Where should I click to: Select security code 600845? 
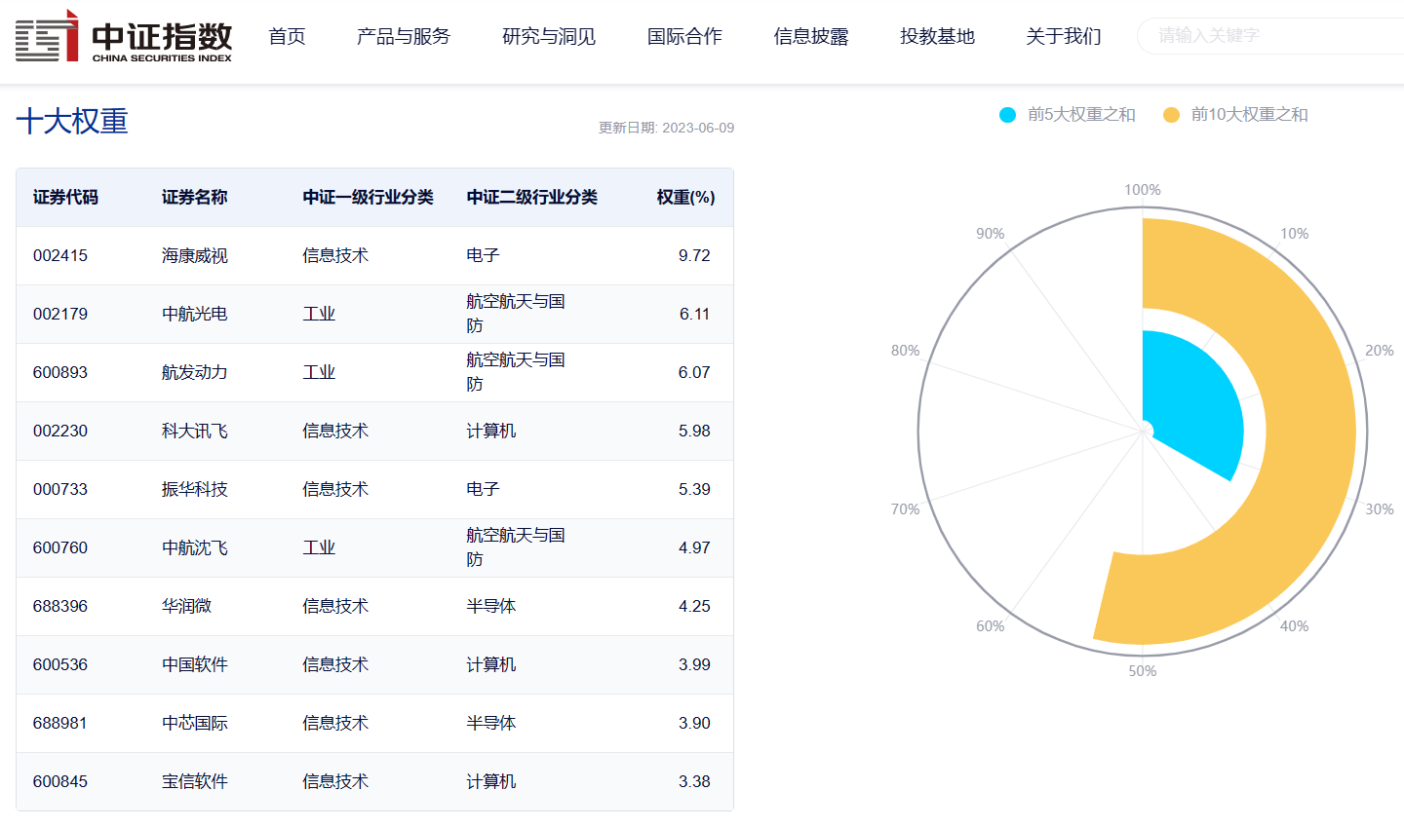(60, 781)
